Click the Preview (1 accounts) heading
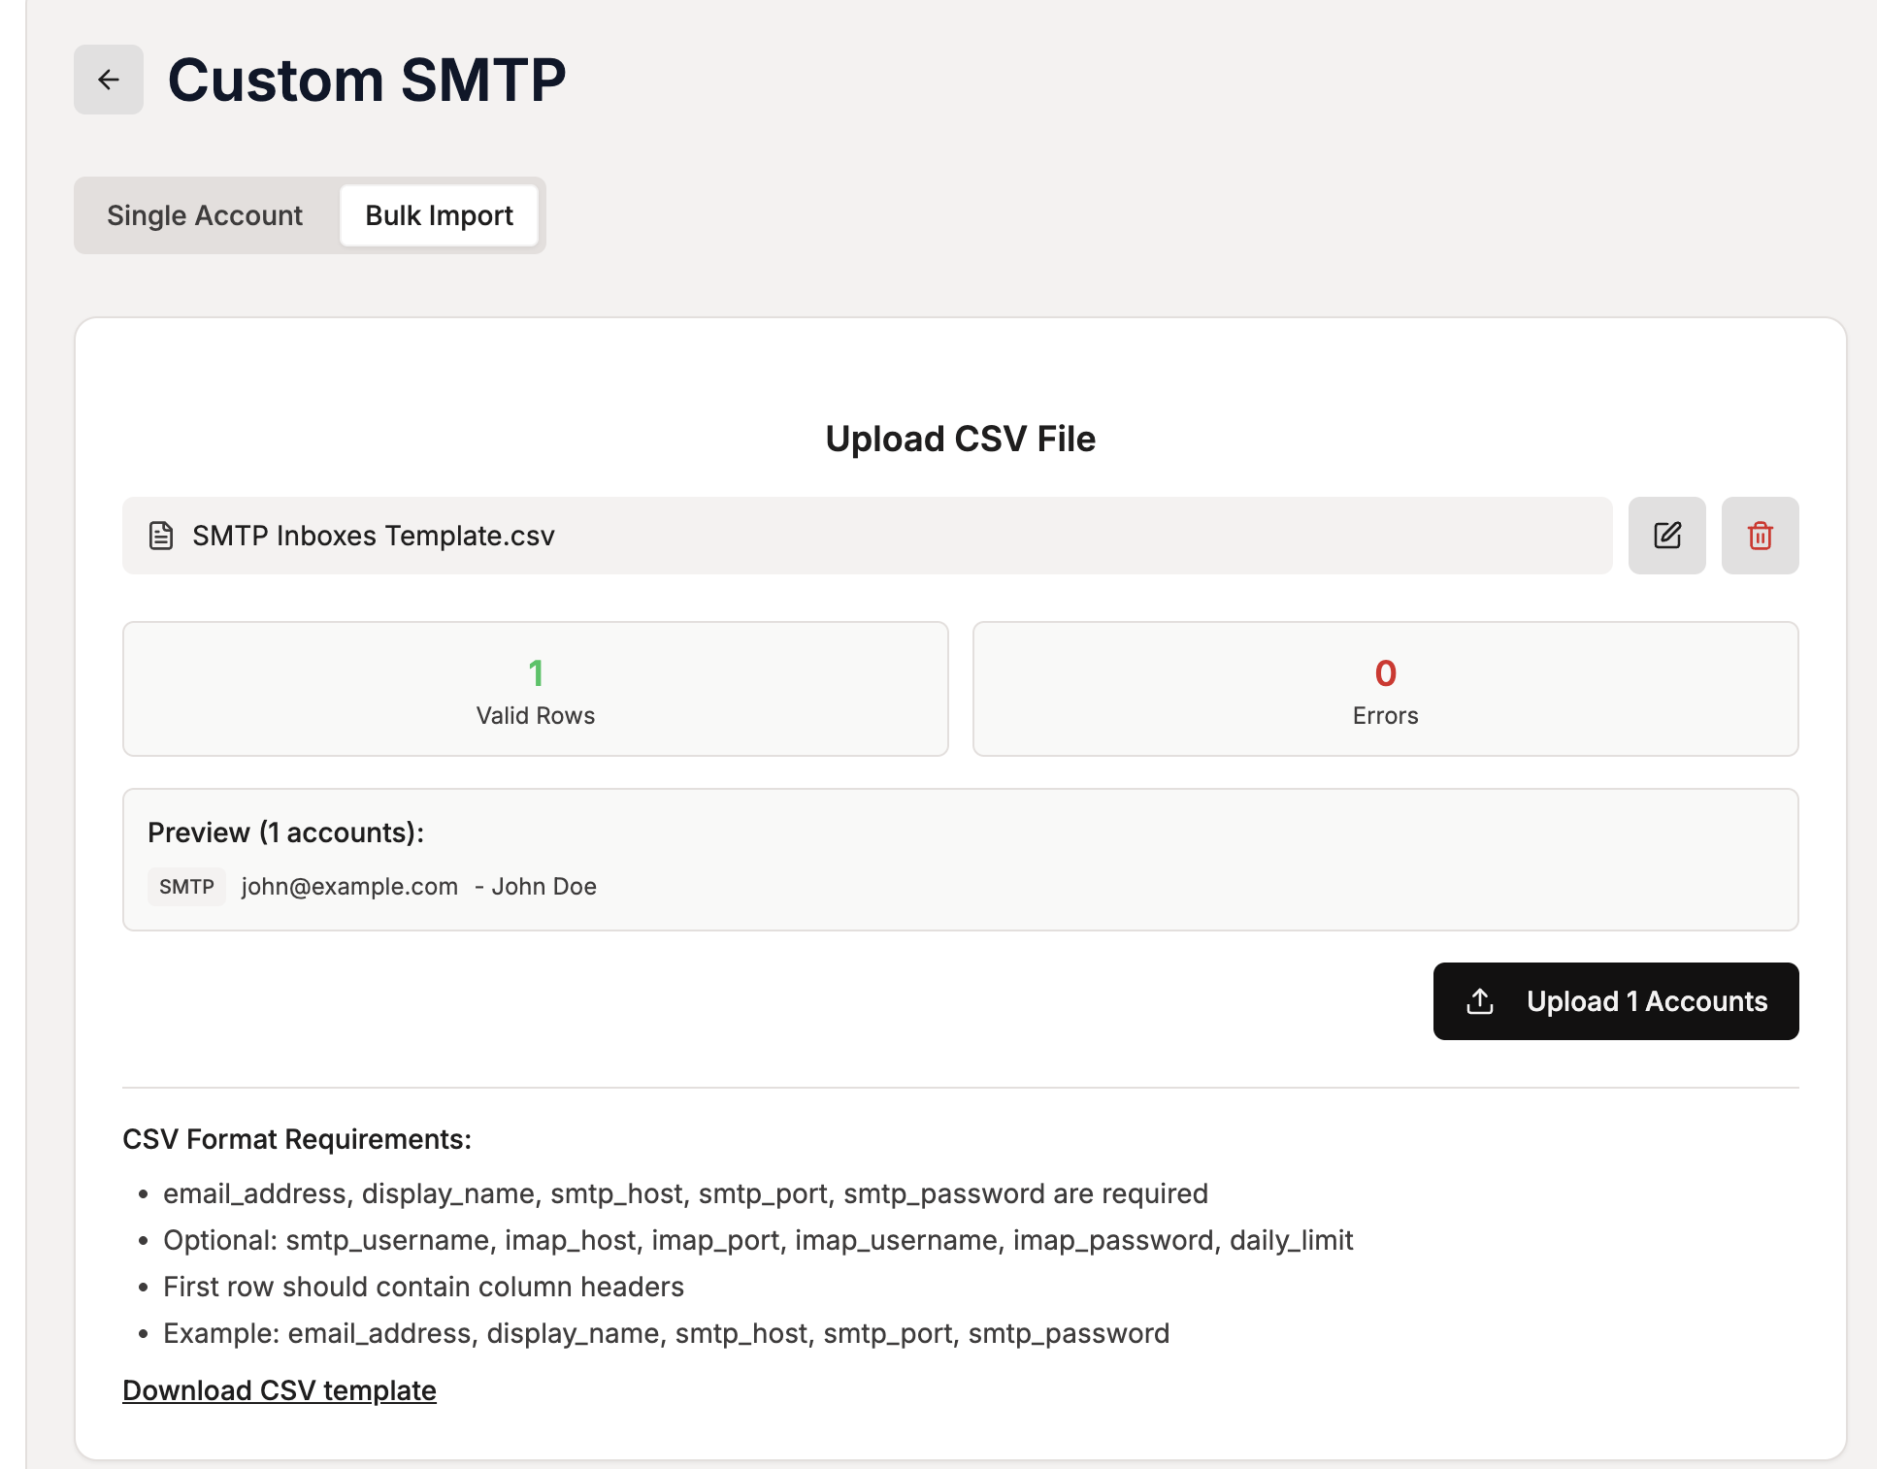The image size is (1877, 1469). pos(285,832)
